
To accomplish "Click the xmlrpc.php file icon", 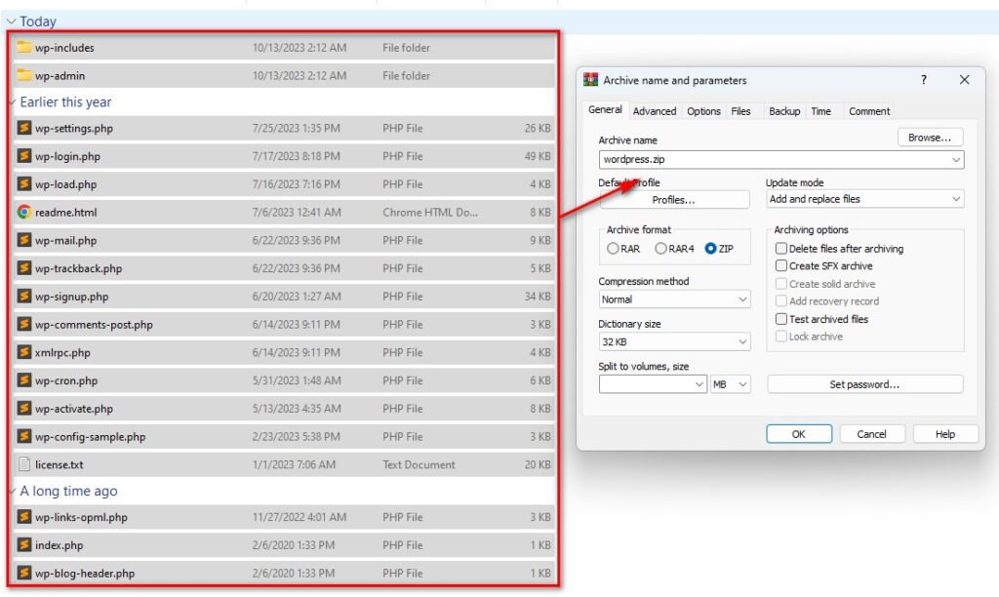I will tap(24, 352).
